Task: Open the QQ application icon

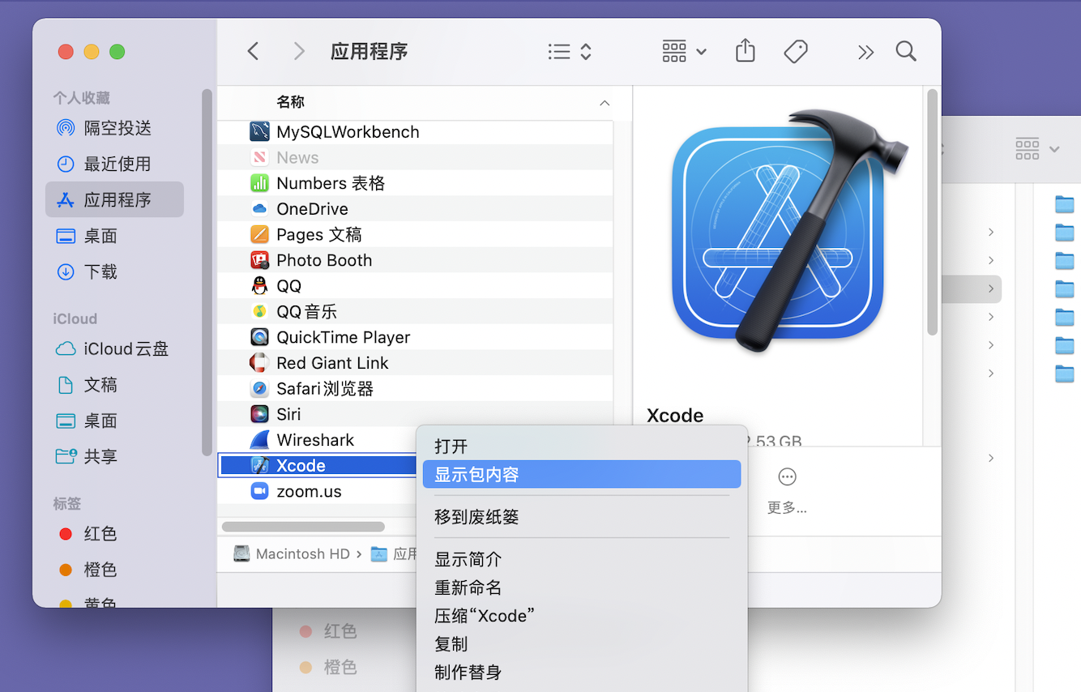Action: (x=259, y=285)
